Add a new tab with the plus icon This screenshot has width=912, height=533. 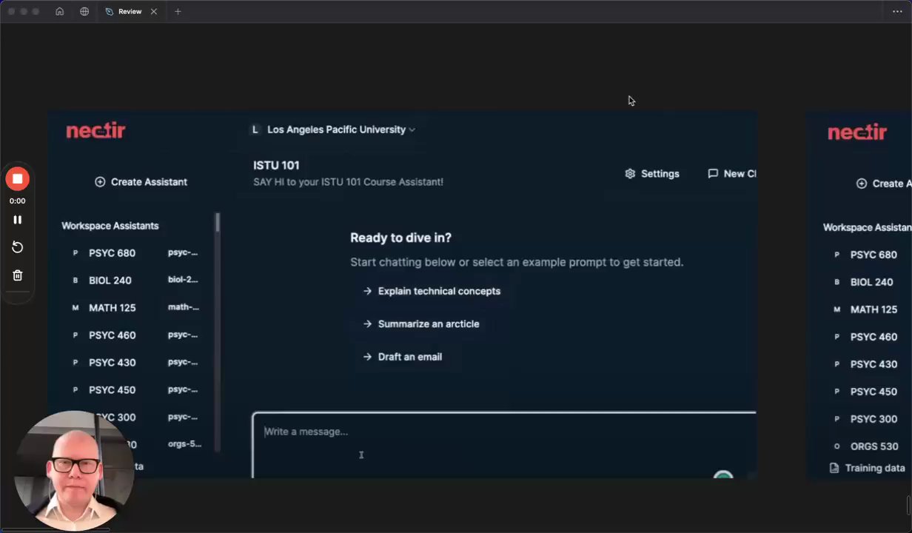pyautogui.click(x=178, y=12)
